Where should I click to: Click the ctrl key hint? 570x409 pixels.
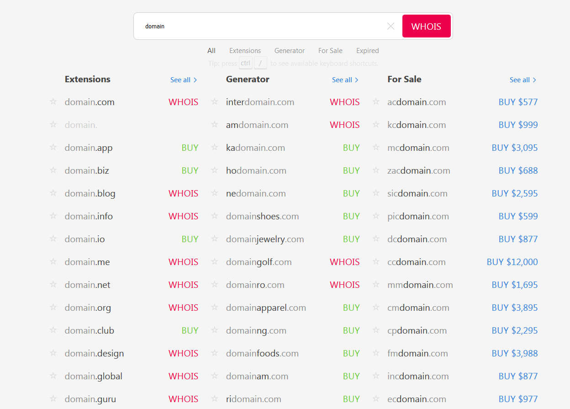click(246, 63)
